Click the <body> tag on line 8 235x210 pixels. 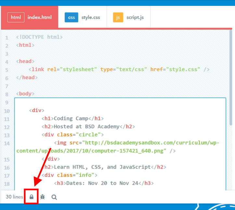[x=25, y=94]
